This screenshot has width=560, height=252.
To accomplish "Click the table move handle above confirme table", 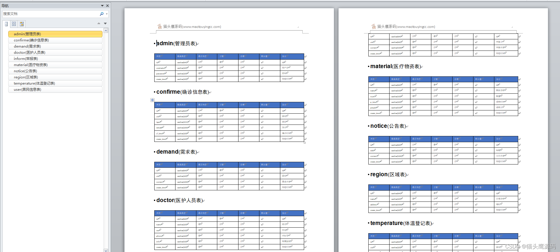I will 152,100.
